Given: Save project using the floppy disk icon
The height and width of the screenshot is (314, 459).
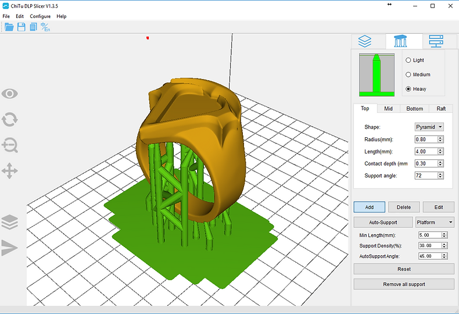Looking at the screenshot, I should (x=21, y=27).
